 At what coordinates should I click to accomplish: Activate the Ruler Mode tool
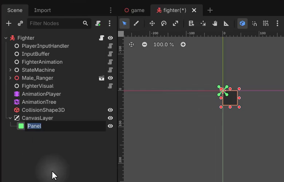click(x=226, y=23)
